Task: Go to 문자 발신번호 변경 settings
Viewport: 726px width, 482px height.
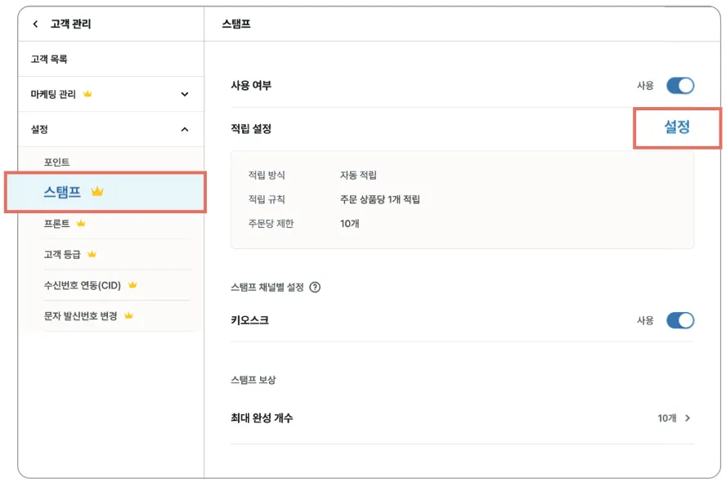Action: 80,315
